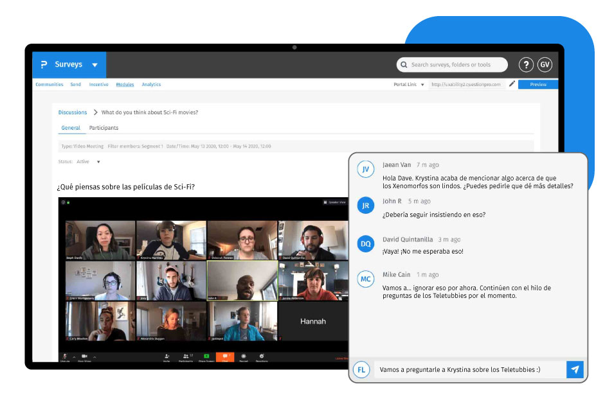This screenshot has height=402, width=605.
Task: Click the name 'Jaean Van' in chat
Action: [397, 164]
